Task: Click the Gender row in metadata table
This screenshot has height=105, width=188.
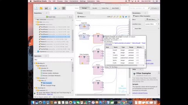Action: [x=125, y=58]
